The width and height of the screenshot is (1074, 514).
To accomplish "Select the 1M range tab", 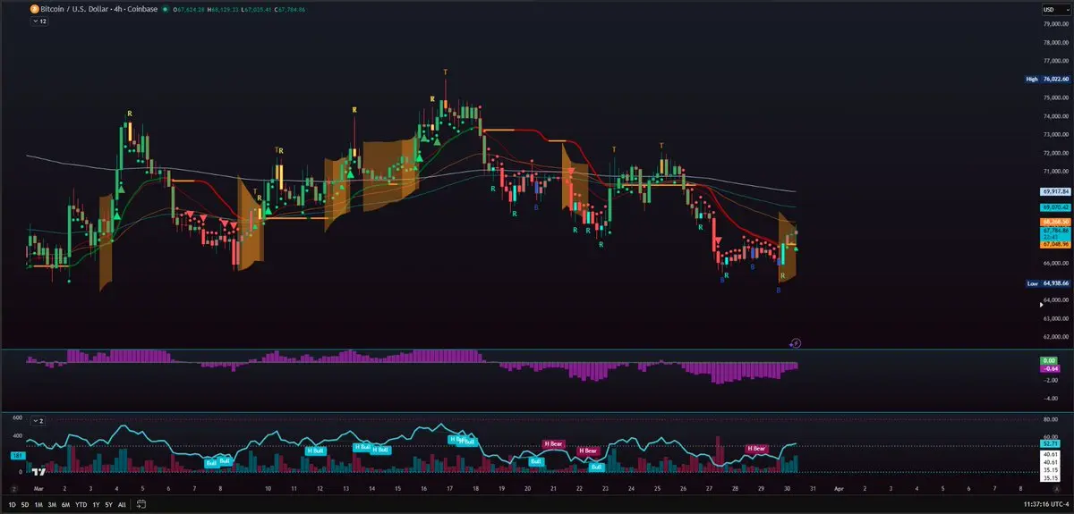I will [x=38, y=505].
